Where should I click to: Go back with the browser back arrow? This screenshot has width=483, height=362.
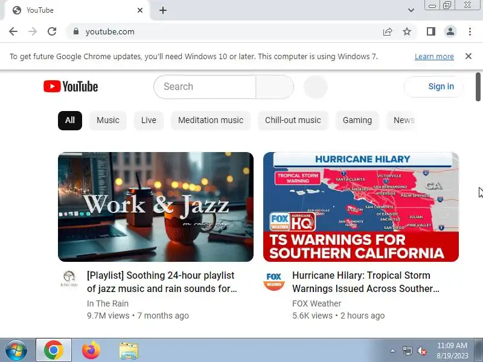tap(13, 31)
